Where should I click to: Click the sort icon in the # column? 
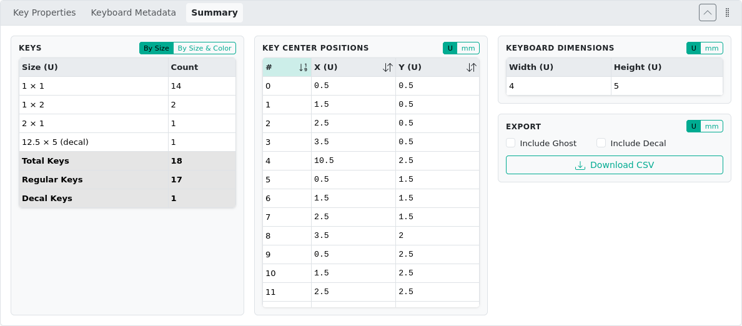coord(303,67)
